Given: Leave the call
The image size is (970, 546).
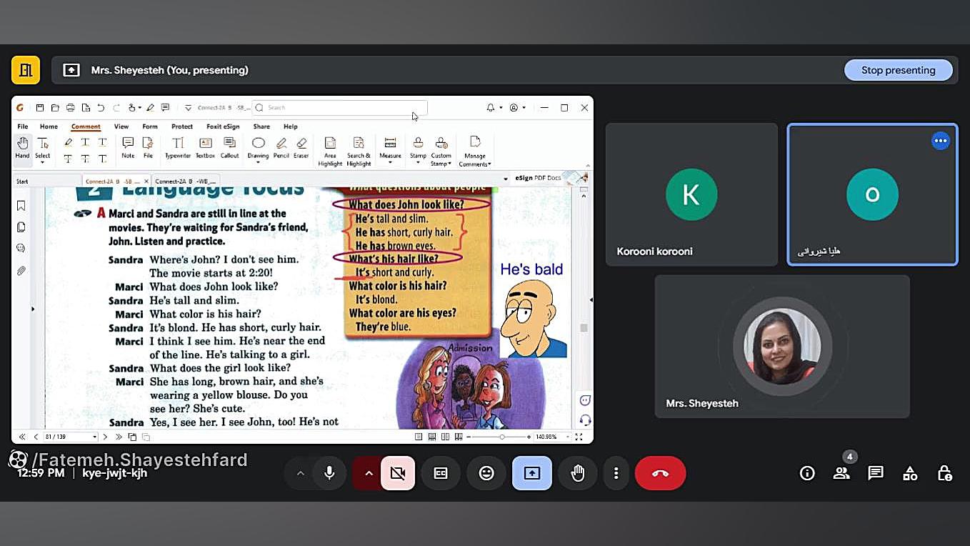Looking at the screenshot, I should (x=660, y=473).
